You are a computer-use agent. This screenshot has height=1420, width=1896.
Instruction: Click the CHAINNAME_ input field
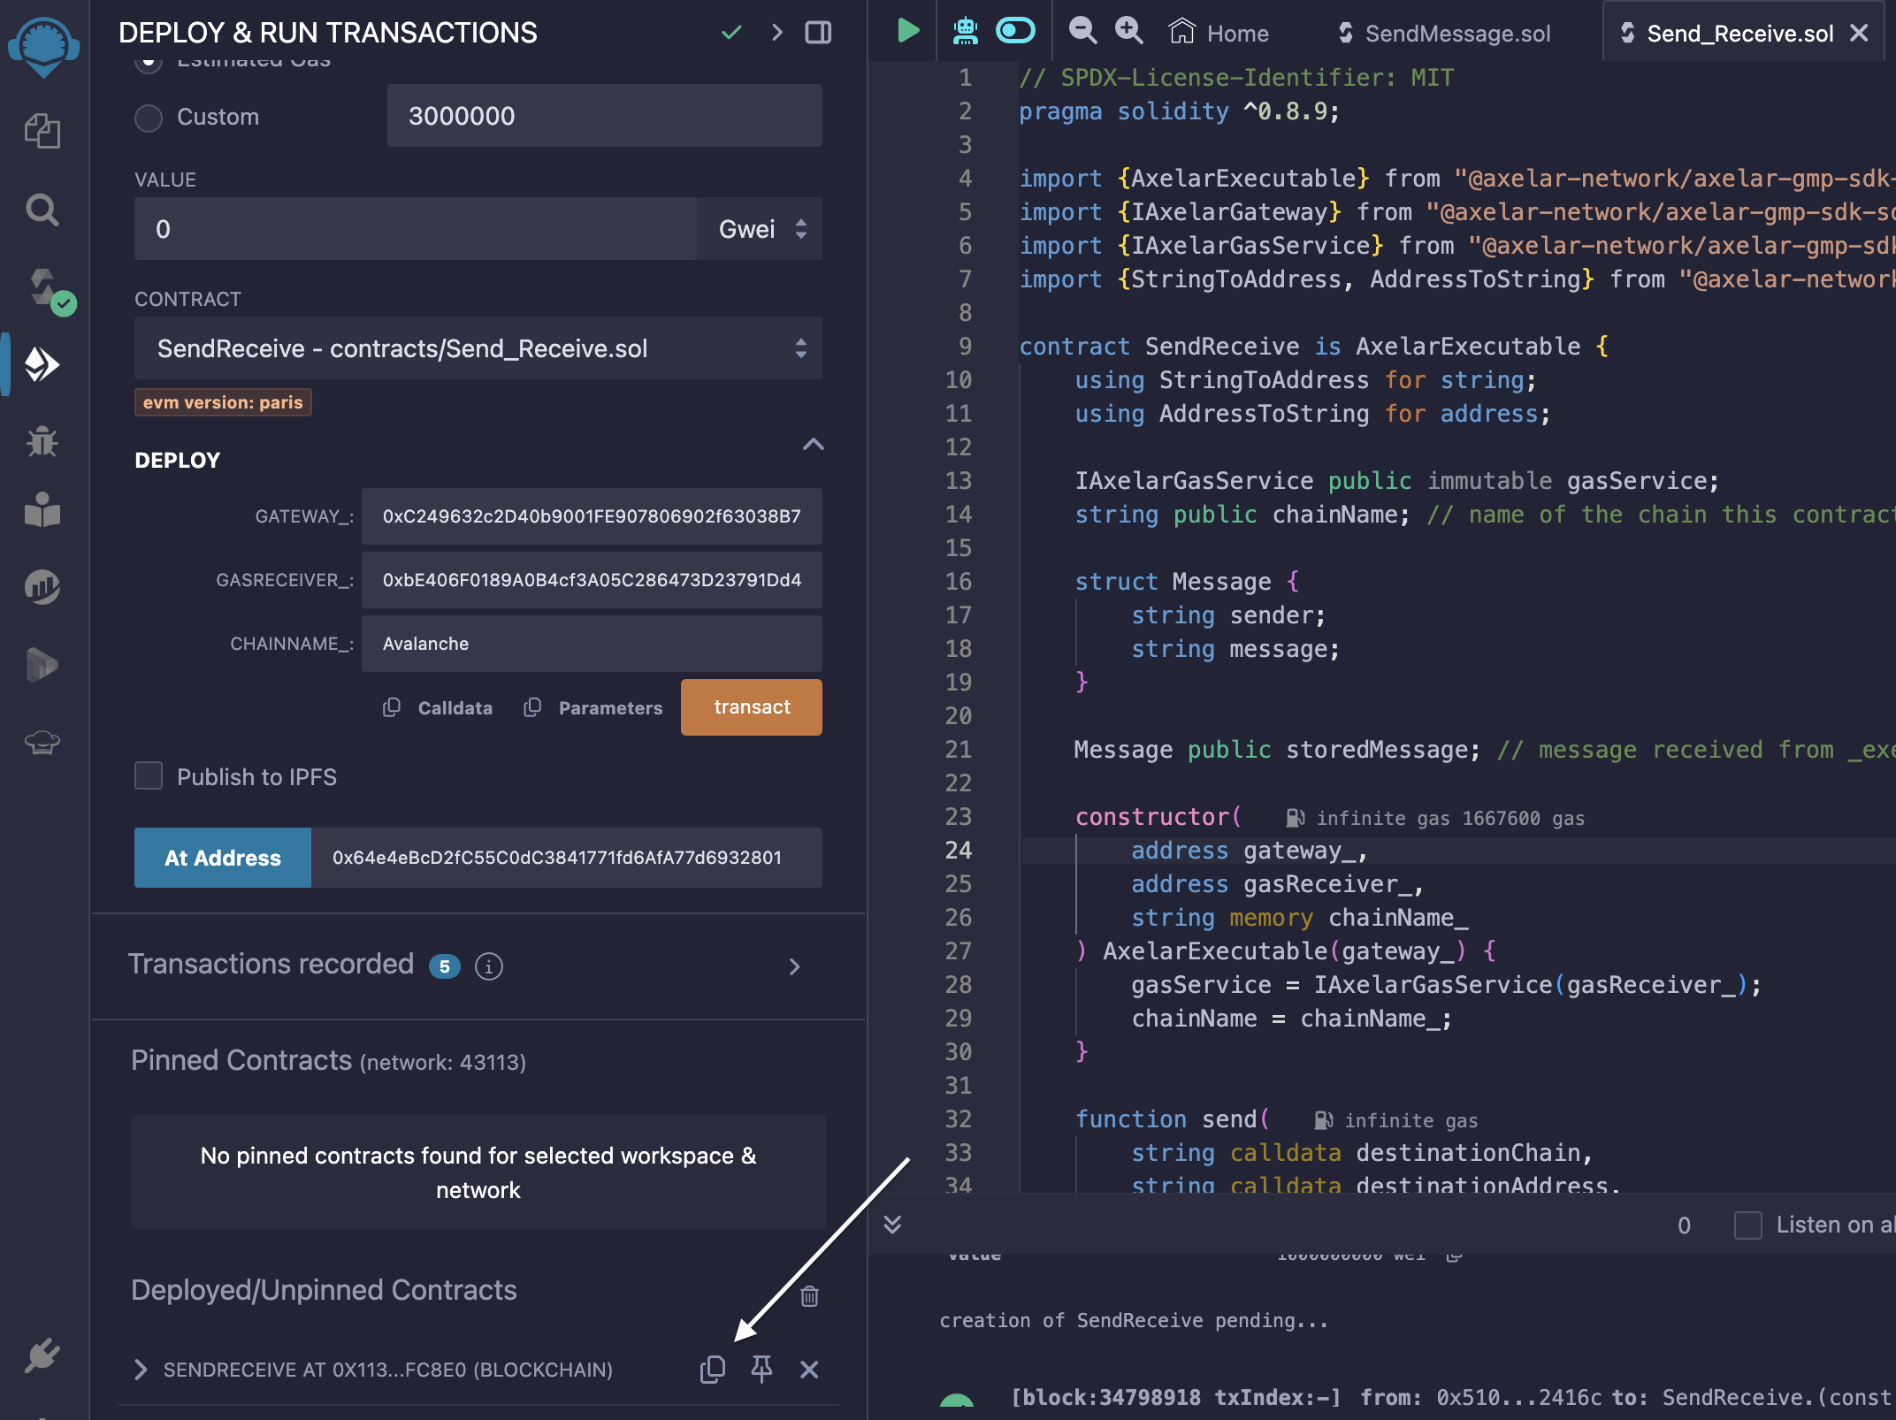[x=591, y=644]
